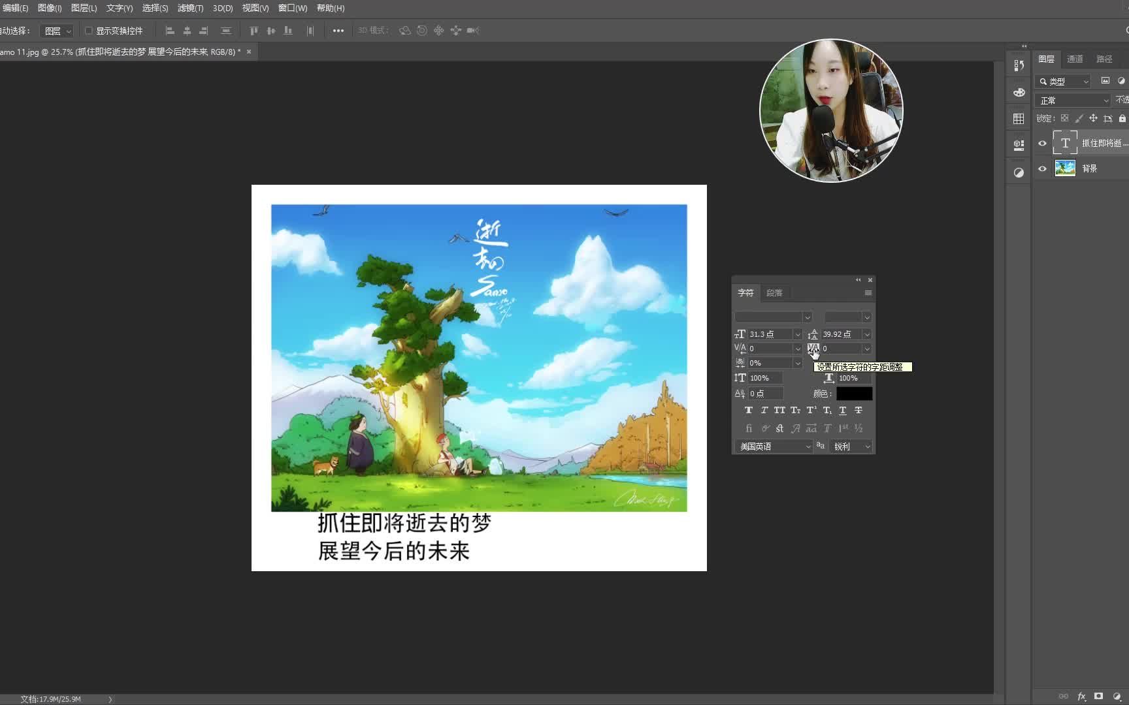Viewport: 1129px width, 705px height.
Task: Toggle Underline style
Action: [843, 410]
